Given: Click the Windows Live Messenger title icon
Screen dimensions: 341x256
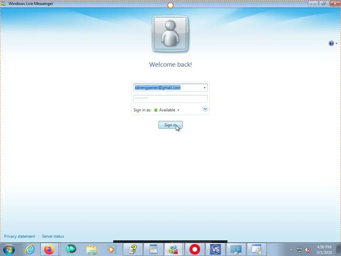Looking at the screenshot, I should click(3, 3).
